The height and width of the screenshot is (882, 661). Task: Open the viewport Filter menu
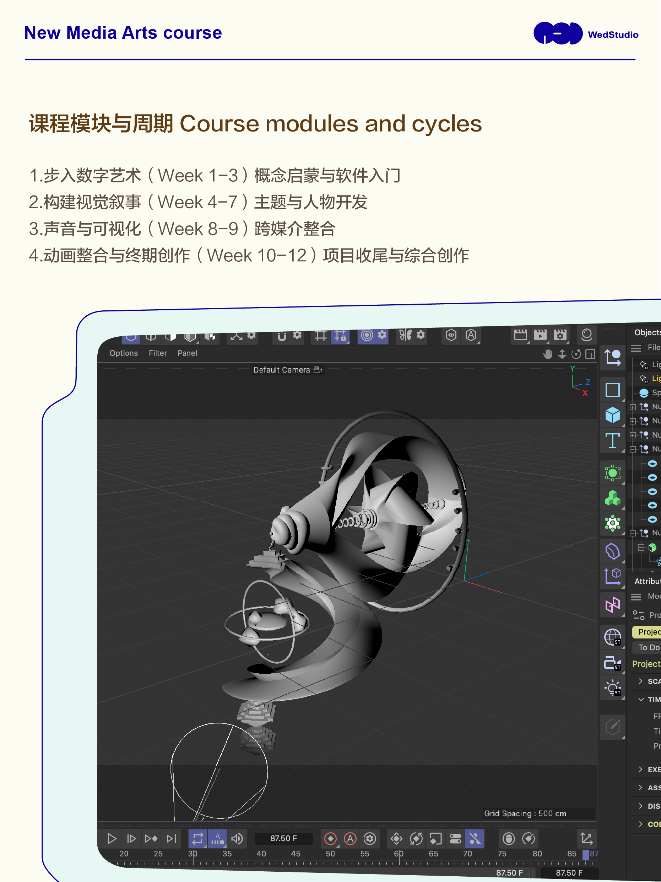(x=158, y=353)
